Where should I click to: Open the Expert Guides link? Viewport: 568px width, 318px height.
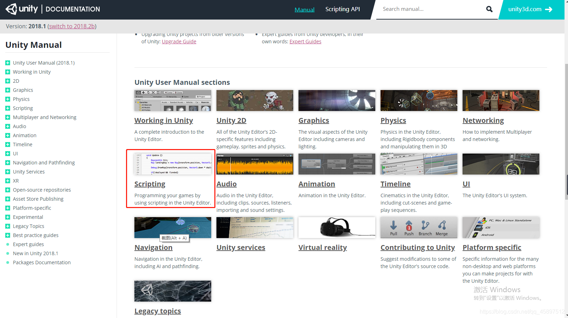pyautogui.click(x=305, y=42)
